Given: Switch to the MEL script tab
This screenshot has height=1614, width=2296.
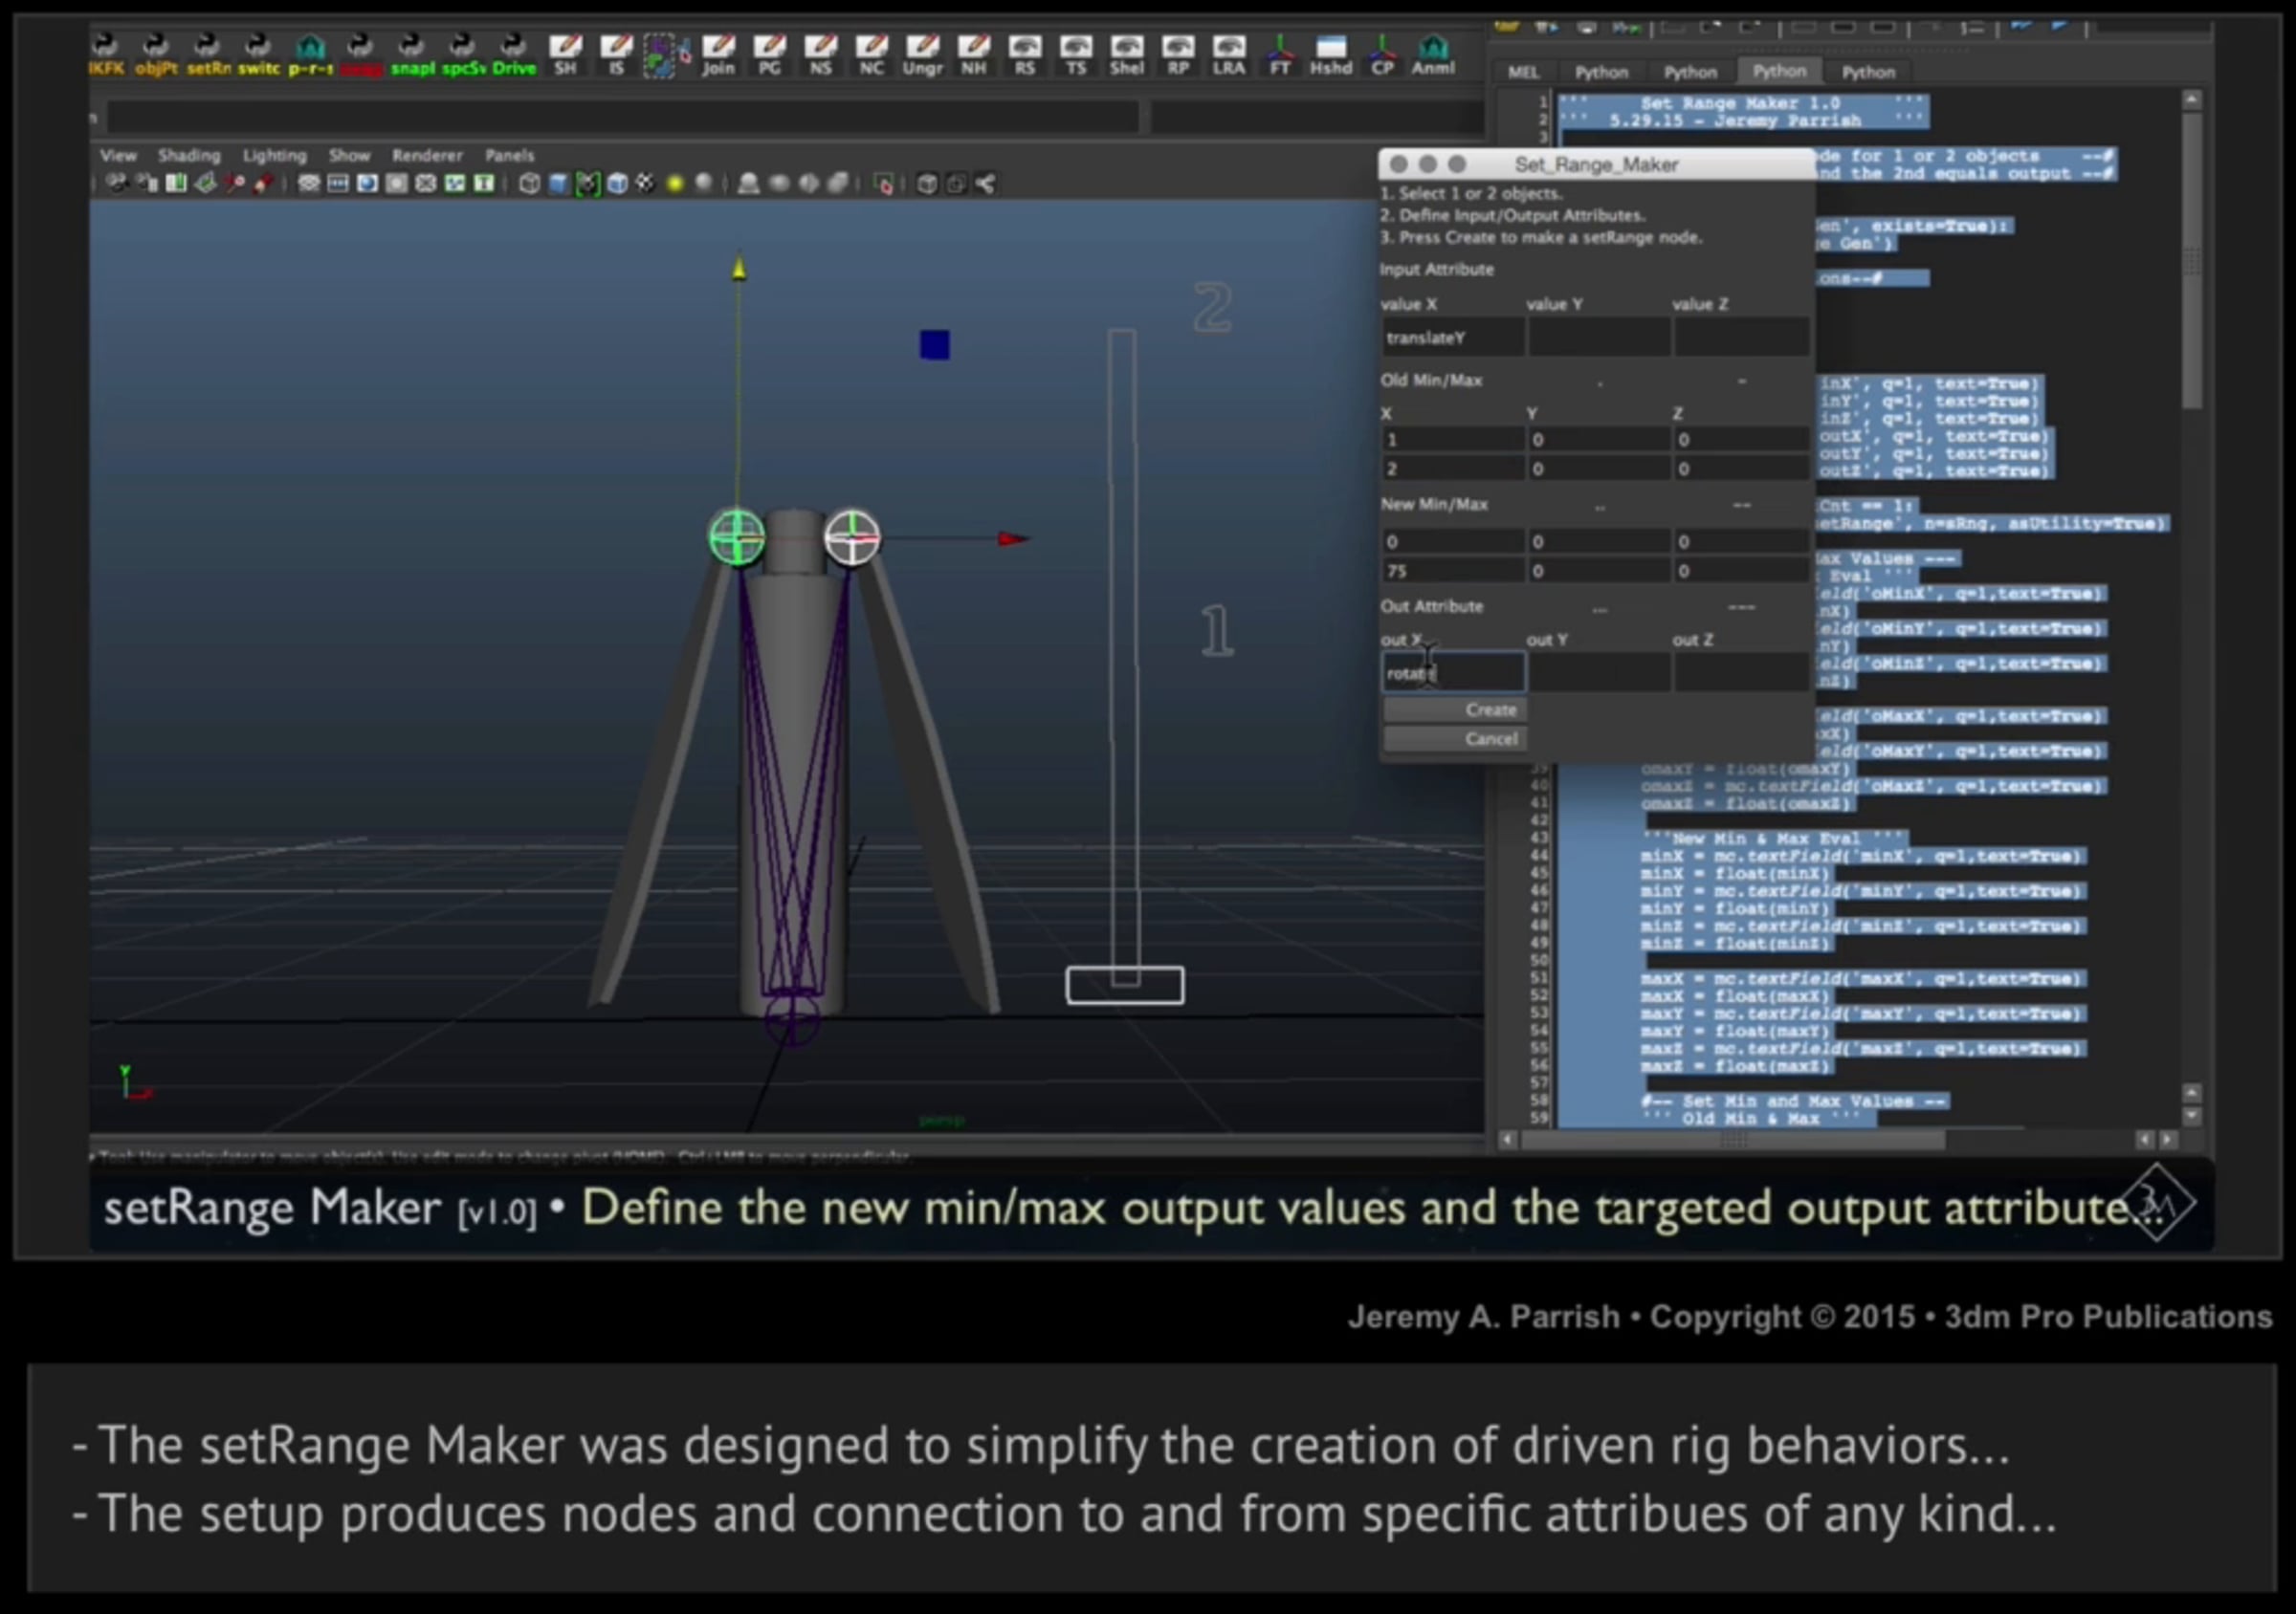Looking at the screenshot, I should (x=1523, y=72).
